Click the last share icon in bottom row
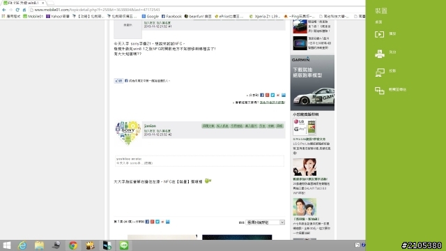The image size is (446, 251). (x=167, y=222)
